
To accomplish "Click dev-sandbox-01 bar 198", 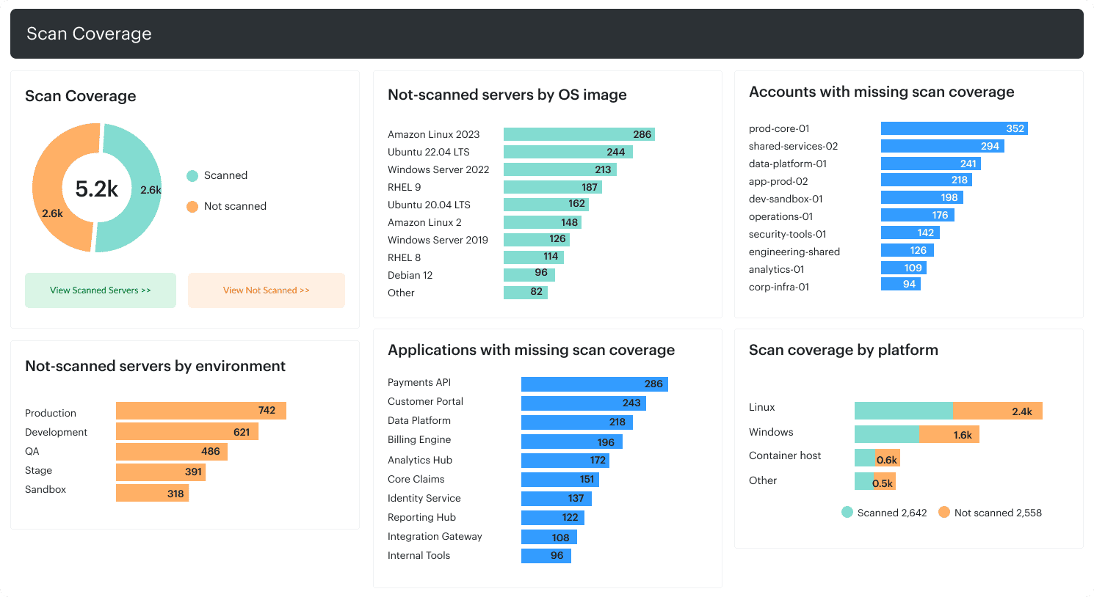I will tap(922, 197).
